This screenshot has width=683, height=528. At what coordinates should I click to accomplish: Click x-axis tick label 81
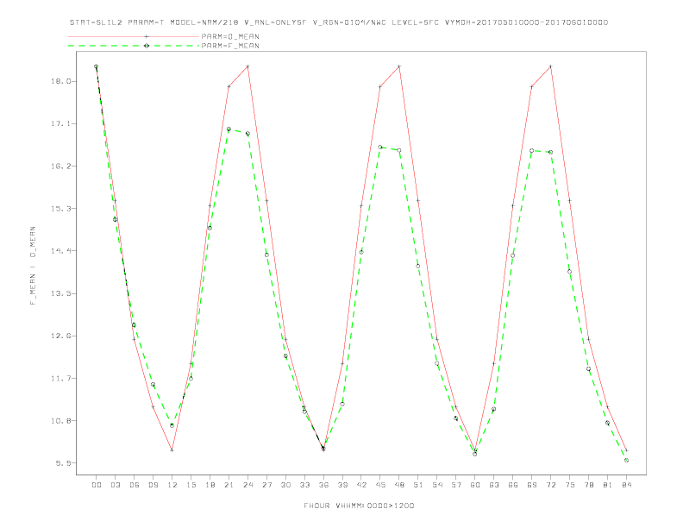click(x=608, y=485)
